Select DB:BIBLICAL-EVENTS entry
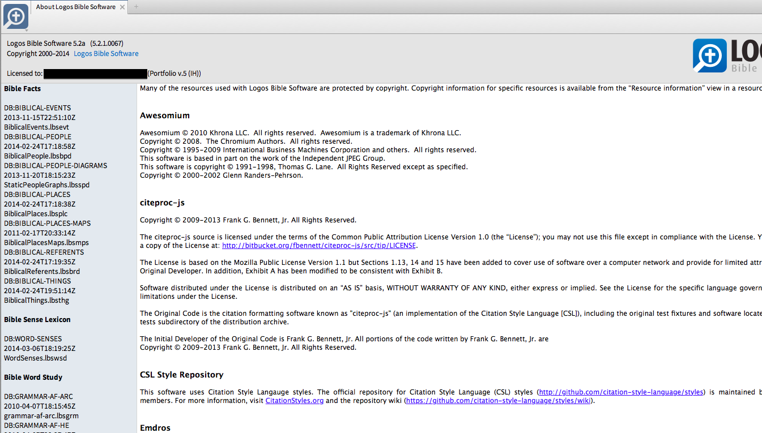Screen dimensions: 762x433 pyautogui.click(x=37, y=108)
